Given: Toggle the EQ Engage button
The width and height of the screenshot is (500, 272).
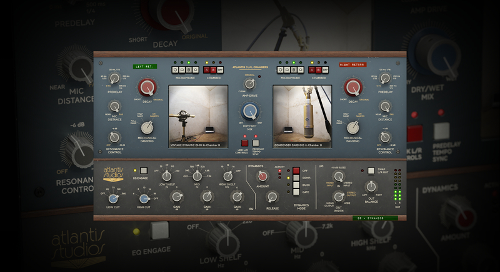Looking at the screenshot, I should 144,170.
